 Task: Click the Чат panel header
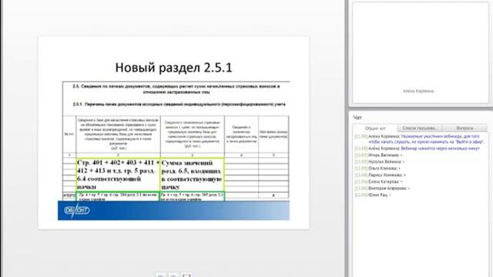(x=357, y=118)
